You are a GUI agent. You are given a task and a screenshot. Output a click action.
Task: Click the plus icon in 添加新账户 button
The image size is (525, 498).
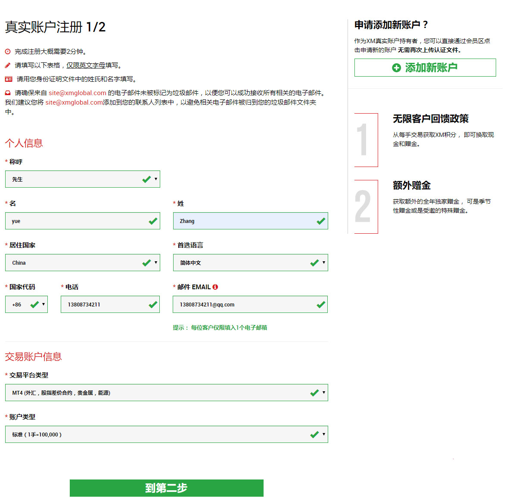tap(396, 68)
